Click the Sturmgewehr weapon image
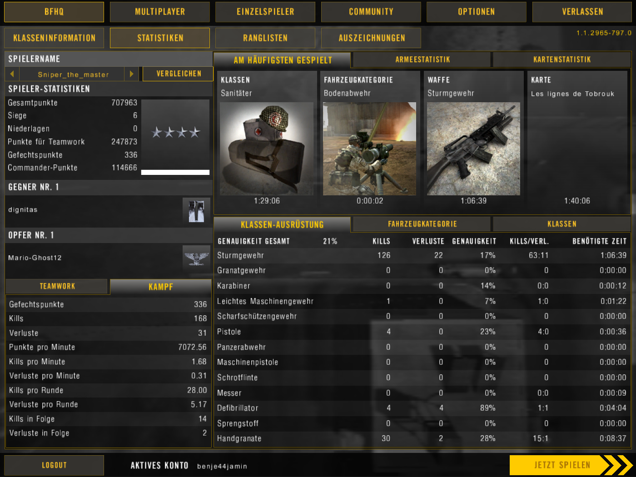Image resolution: width=636 pixels, height=477 pixels. 473,149
